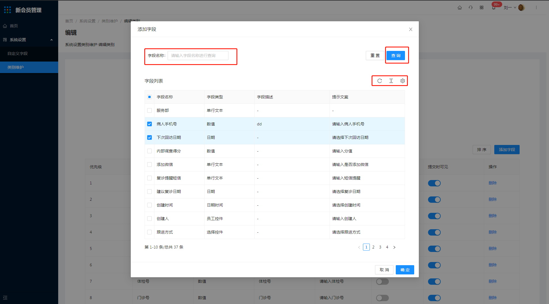The height and width of the screenshot is (304, 549).
Task: Open the 刘一 user dropdown
Action: pos(510,8)
